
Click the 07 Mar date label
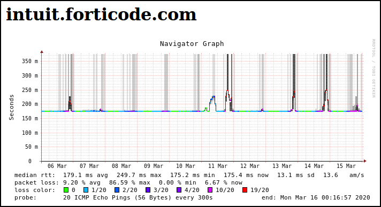tap(89, 166)
